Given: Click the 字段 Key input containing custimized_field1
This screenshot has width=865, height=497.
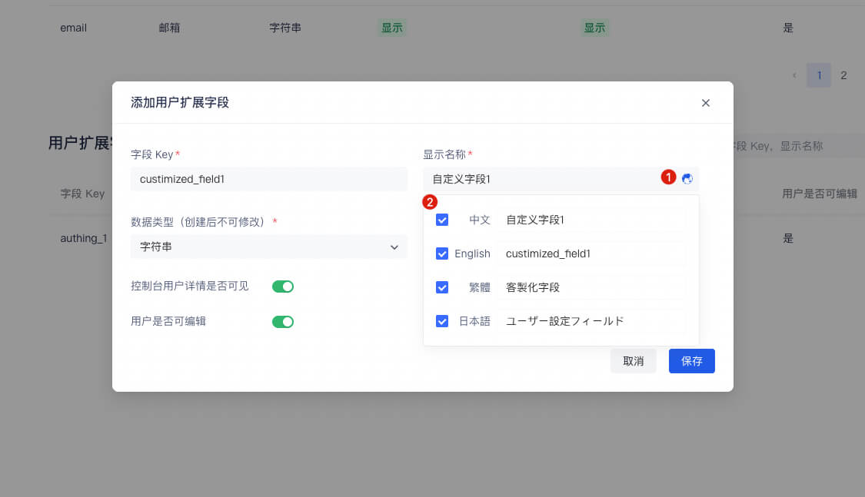Looking at the screenshot, I should [x=268, y=178].
